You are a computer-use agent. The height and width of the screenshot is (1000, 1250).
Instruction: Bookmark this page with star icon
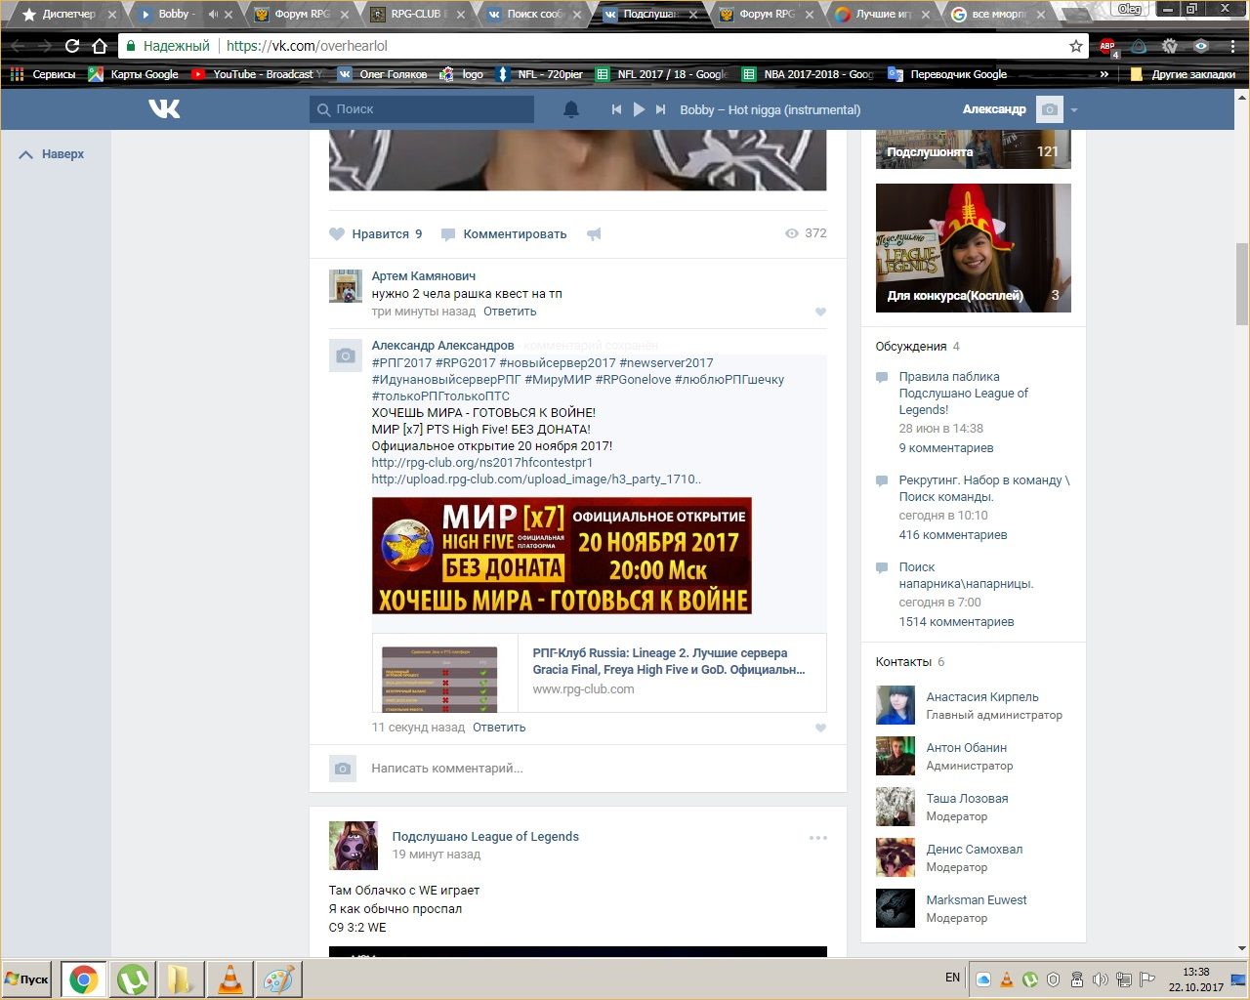pos(1075,46)
